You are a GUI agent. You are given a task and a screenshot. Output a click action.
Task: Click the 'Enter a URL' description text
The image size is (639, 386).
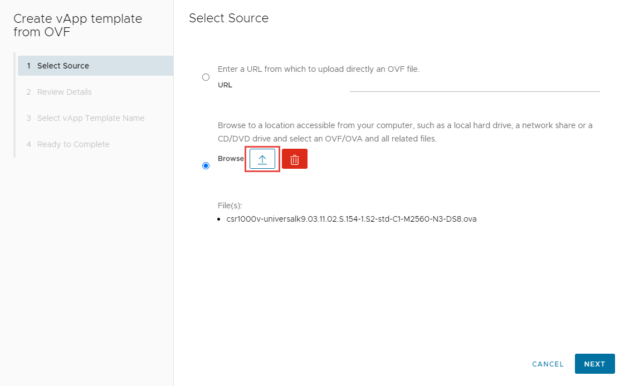(x=318, y=69)
